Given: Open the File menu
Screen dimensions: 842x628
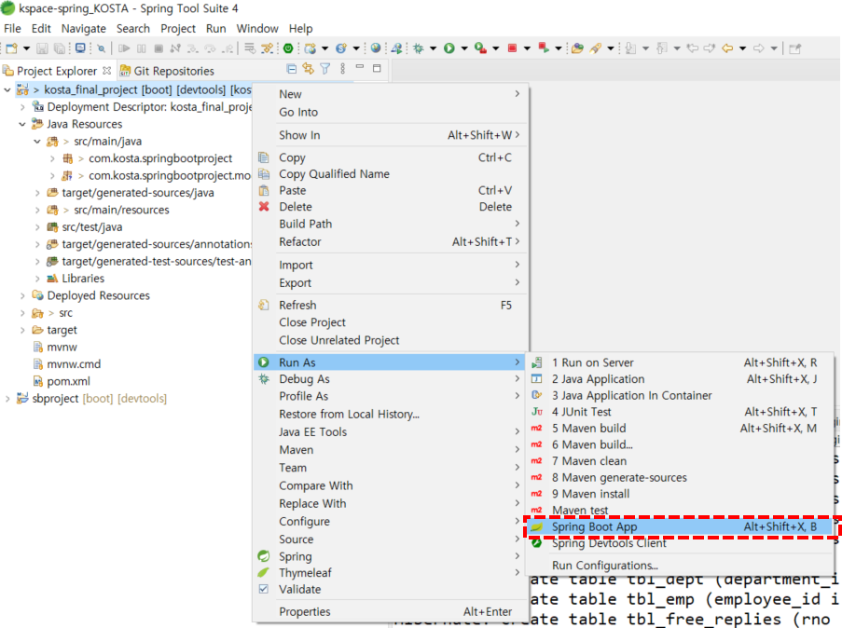Looking at the screenshot, I should [12, 29].
